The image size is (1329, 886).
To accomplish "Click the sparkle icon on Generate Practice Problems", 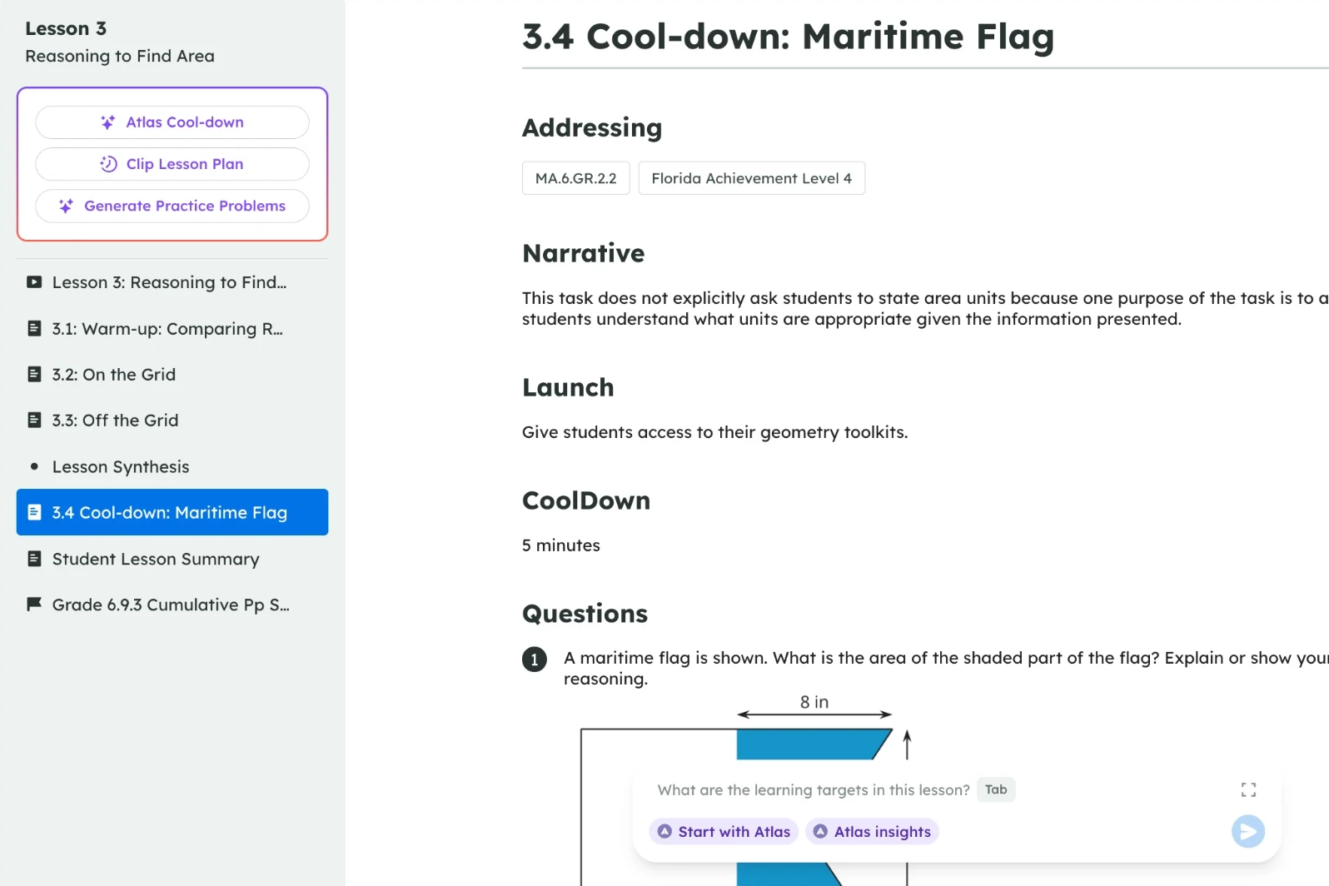I will [66, 206].
